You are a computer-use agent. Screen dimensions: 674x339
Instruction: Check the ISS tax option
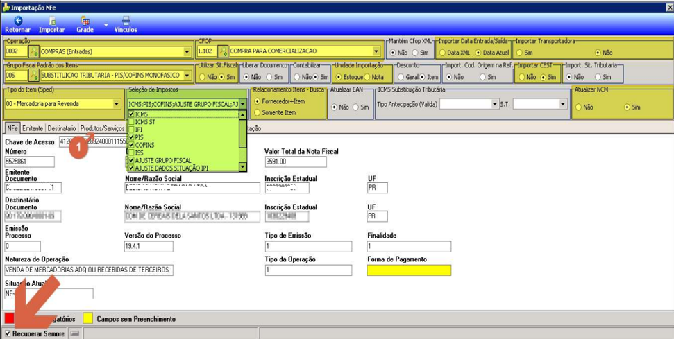(131, 153)
